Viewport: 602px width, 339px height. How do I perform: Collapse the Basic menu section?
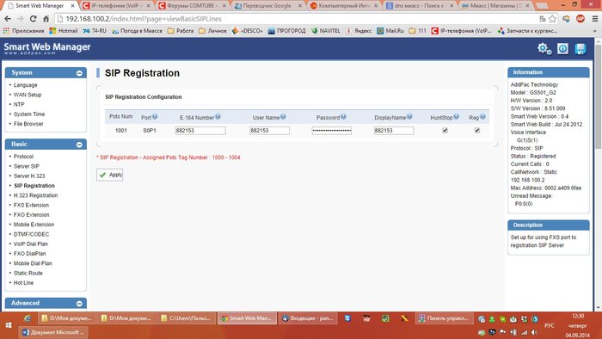(x=79, y=145)
